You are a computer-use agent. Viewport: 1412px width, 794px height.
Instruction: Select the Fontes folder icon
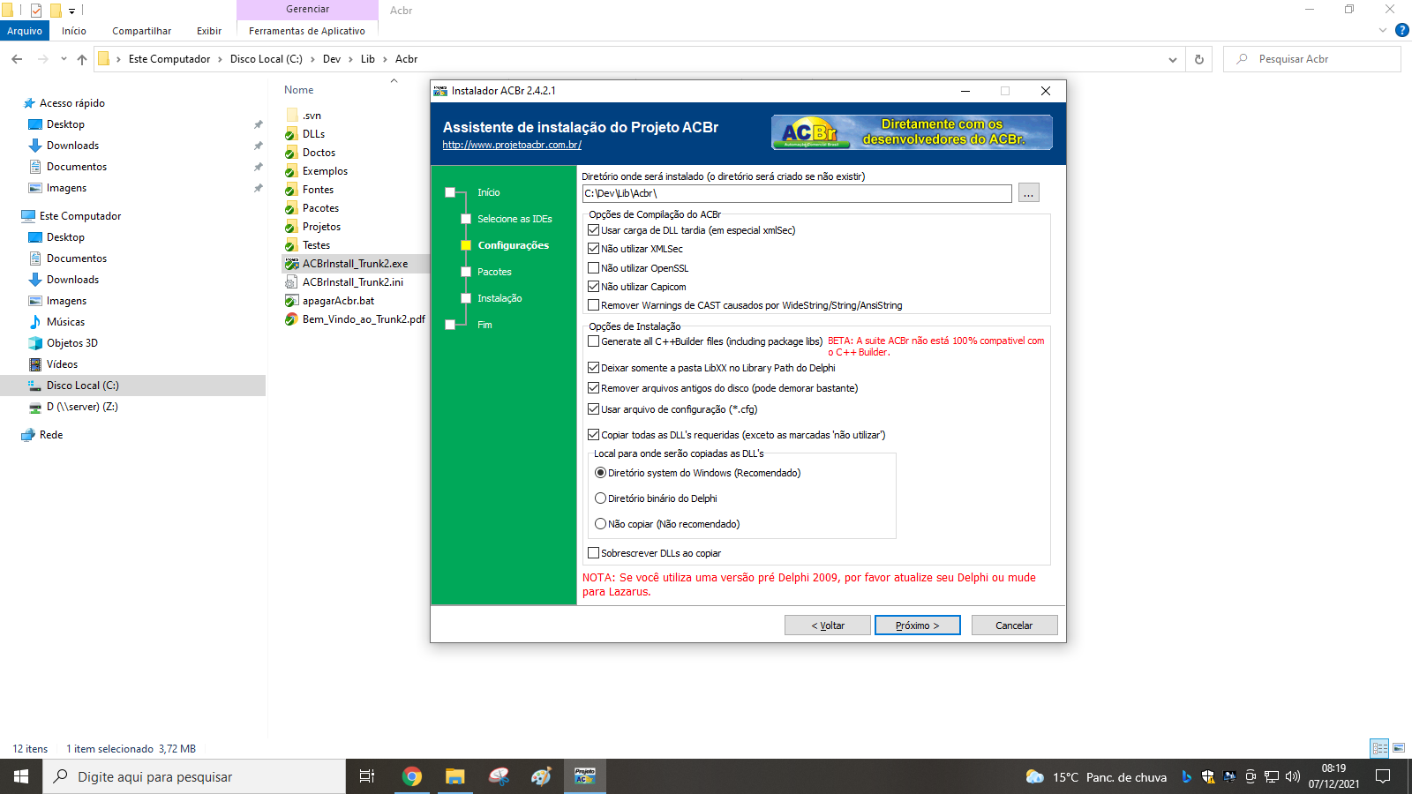coord(291,190)
